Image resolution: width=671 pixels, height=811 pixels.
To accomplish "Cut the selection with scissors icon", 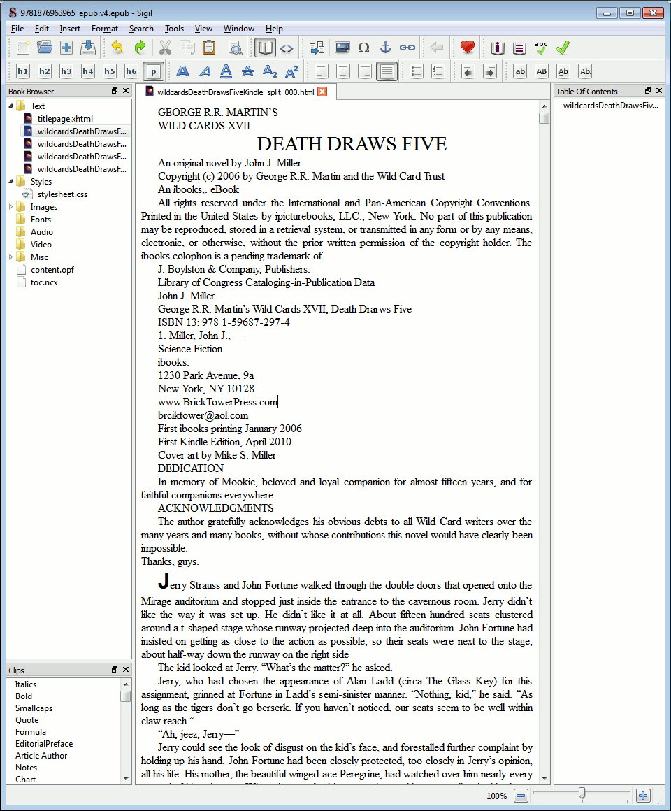I will (x=165, y=48).
